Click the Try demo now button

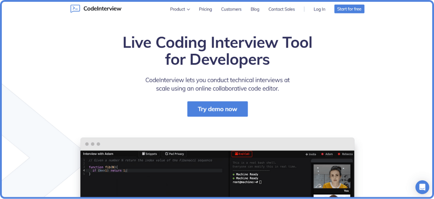[x=217, y=109]
